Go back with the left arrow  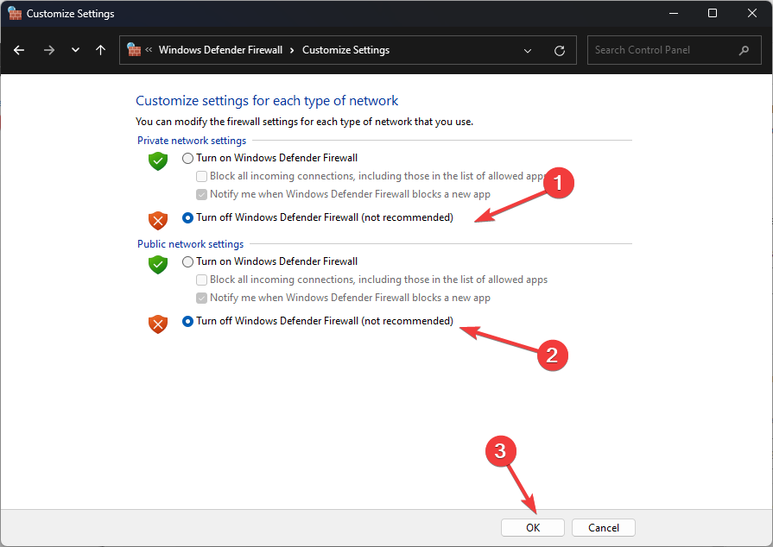[19, 50]
